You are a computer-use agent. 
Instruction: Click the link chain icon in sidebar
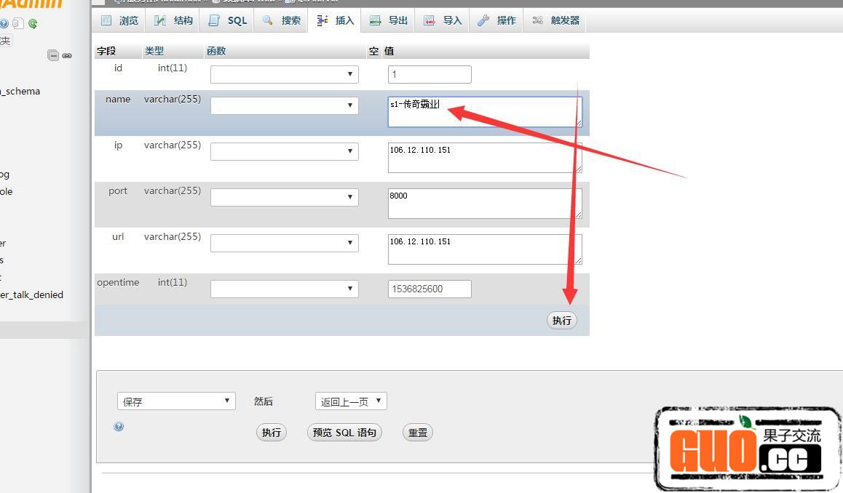[67, 55]
